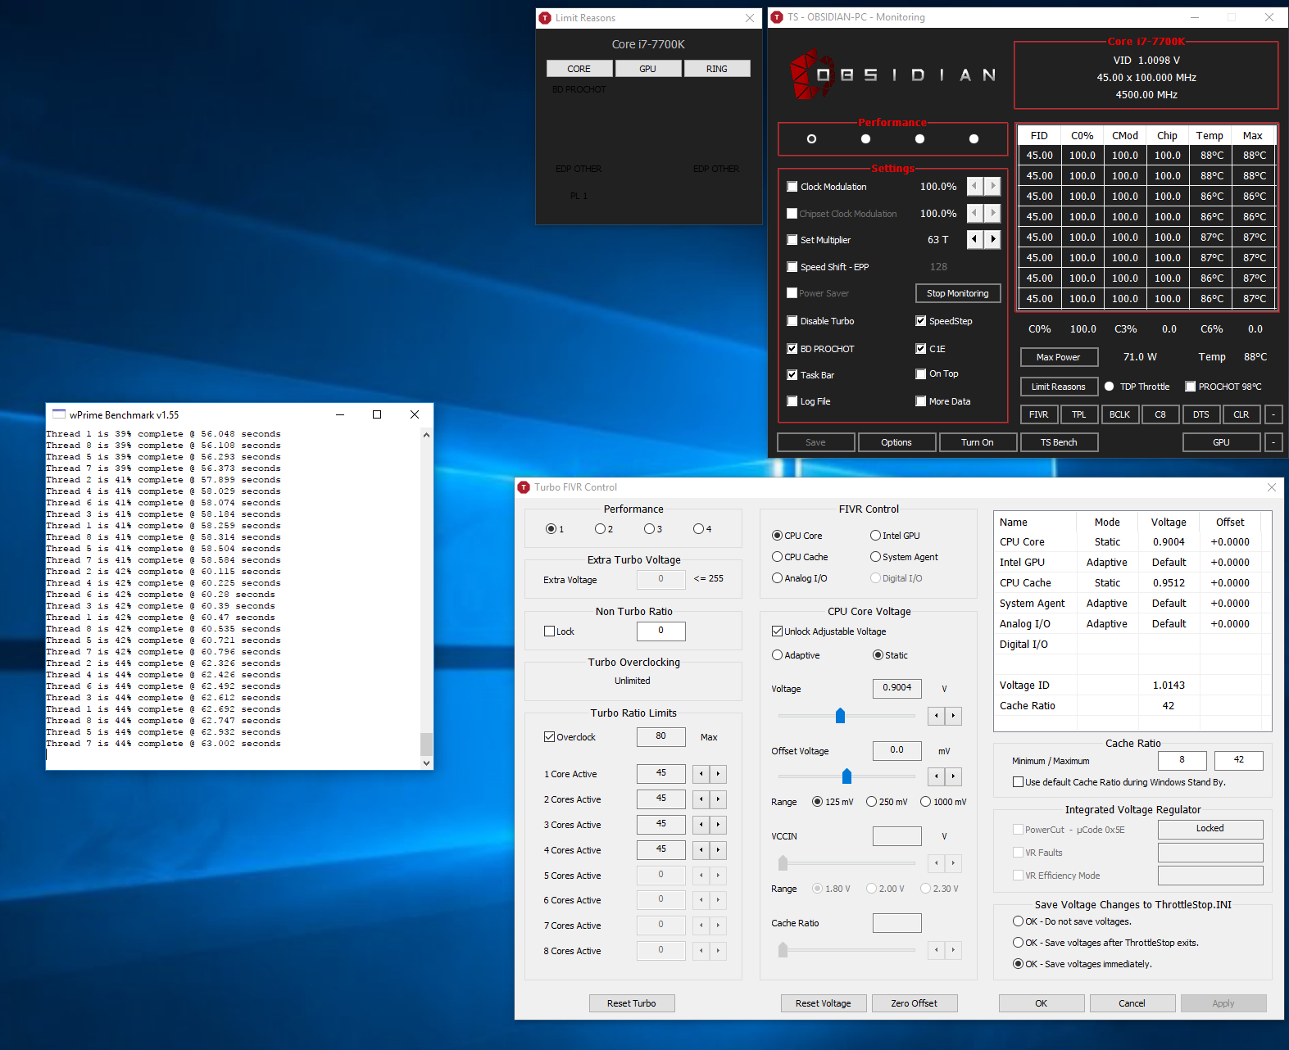The image size is (1289, 1050).
Task: Decrease Set Multiplier with left arrow
Action: pyautogui.click(x=974, y=239)
